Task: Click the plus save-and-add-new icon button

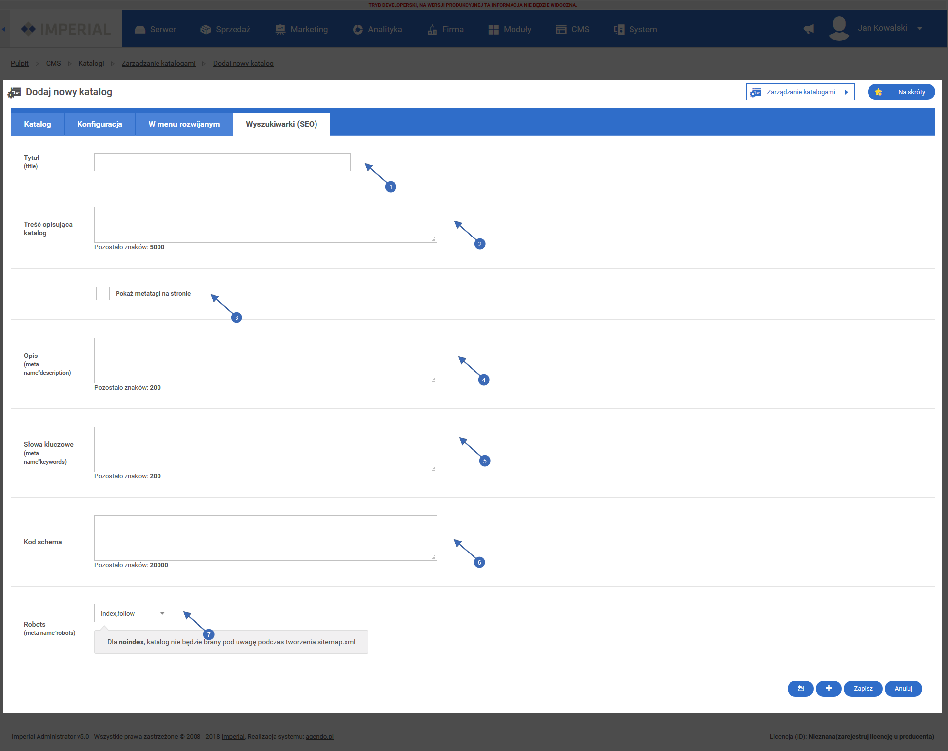Action: click(829, 688)
